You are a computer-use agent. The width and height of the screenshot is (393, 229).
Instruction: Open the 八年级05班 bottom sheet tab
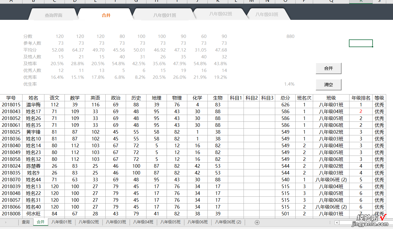click(x=170, y=222)
